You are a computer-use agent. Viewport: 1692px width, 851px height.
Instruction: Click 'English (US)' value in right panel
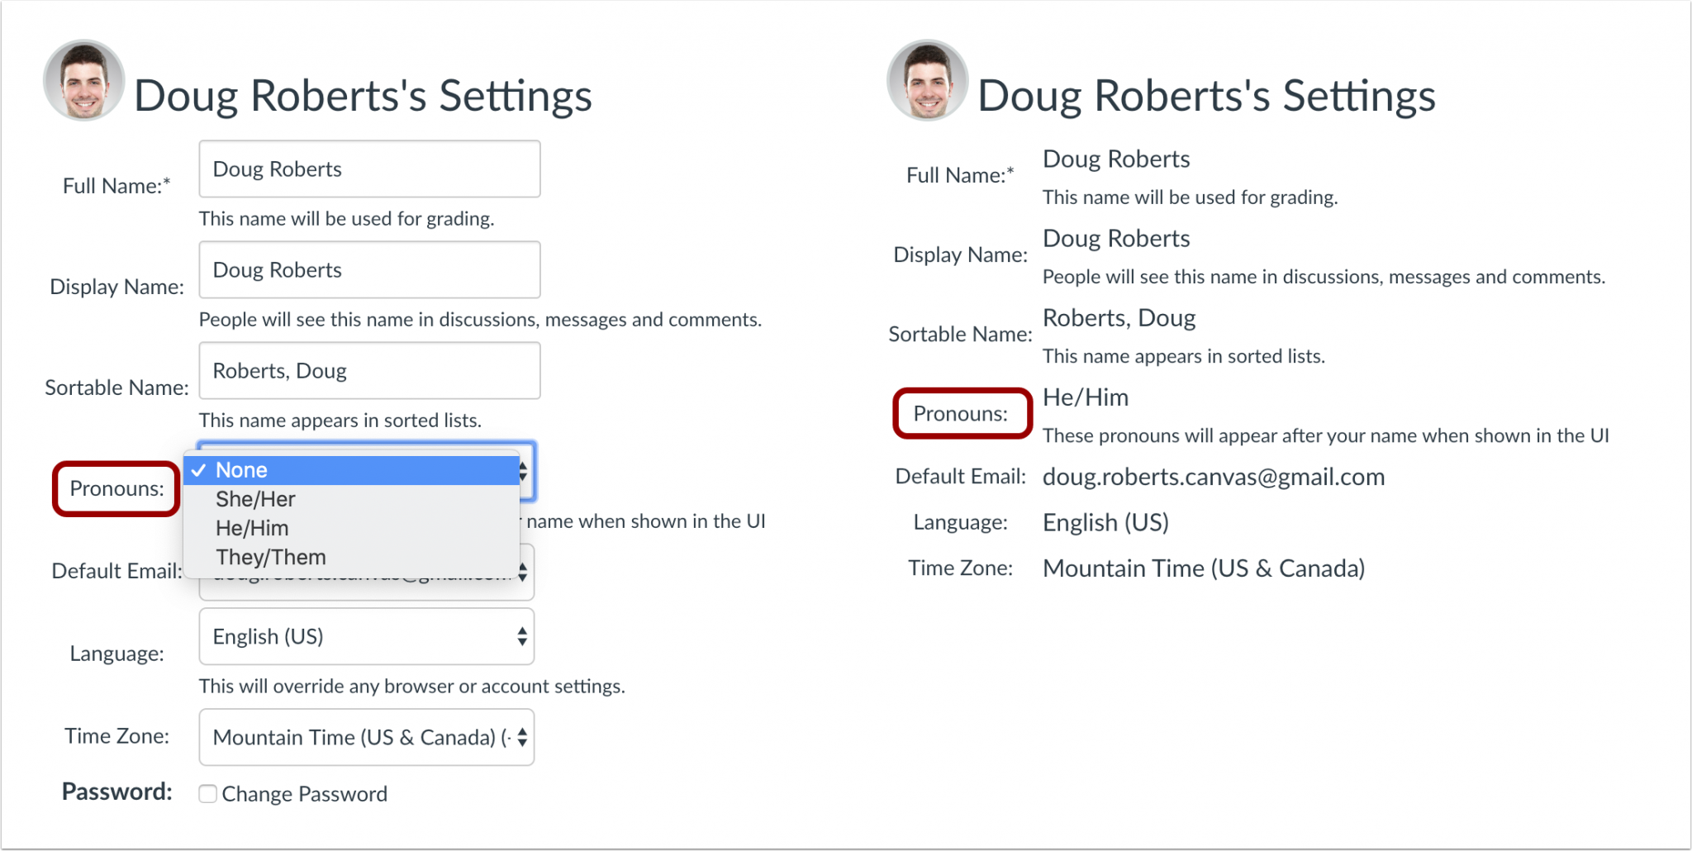[1105, 522]
